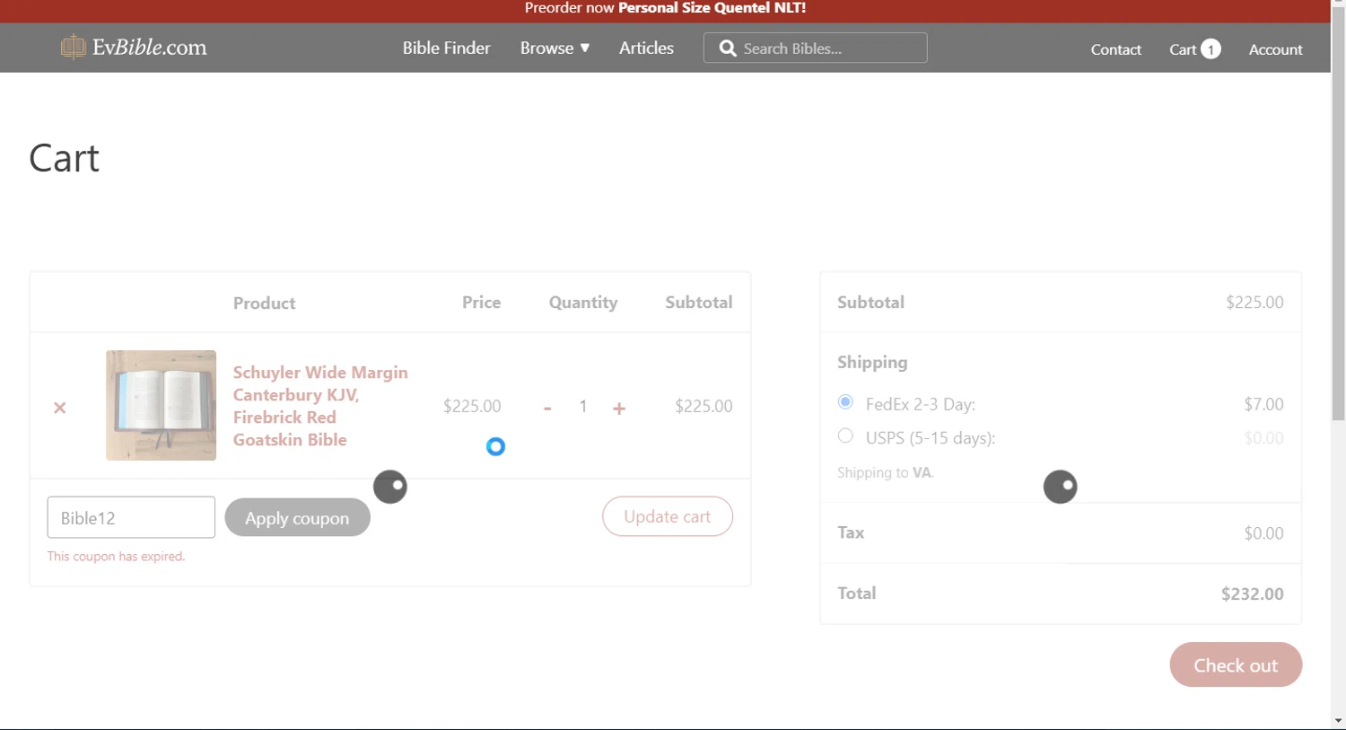Open Bible Finder page

point(447,48)
